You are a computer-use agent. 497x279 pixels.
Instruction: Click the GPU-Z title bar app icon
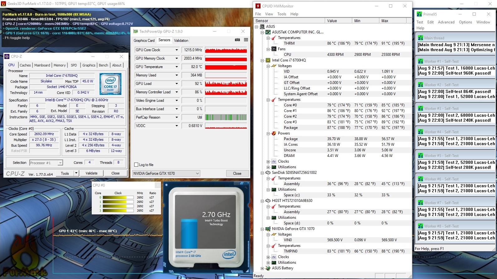[136, 32]
